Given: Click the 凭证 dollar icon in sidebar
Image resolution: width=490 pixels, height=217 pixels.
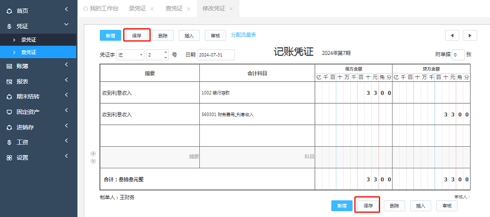Looking at the screenshot, I should [9, 27].
